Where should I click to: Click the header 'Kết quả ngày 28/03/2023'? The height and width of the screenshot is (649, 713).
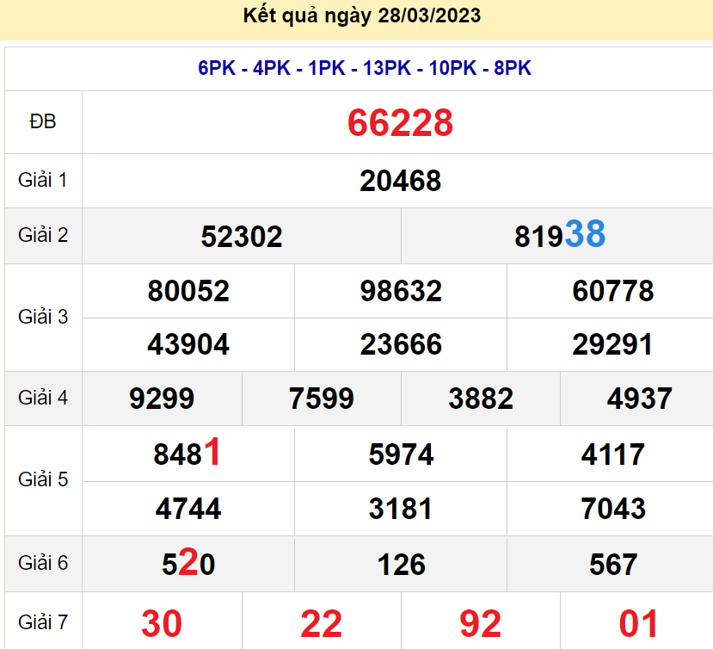point(362,15)
